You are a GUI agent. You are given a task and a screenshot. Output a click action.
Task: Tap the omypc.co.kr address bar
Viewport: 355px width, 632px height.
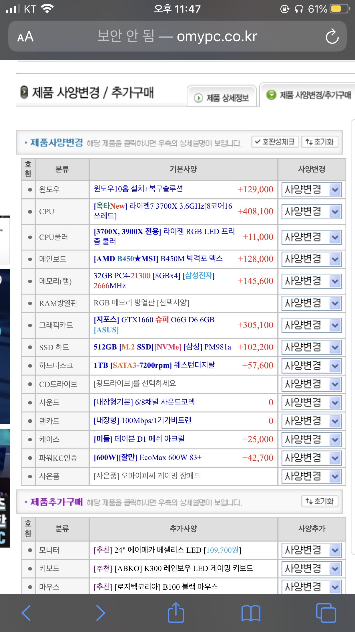177,36
